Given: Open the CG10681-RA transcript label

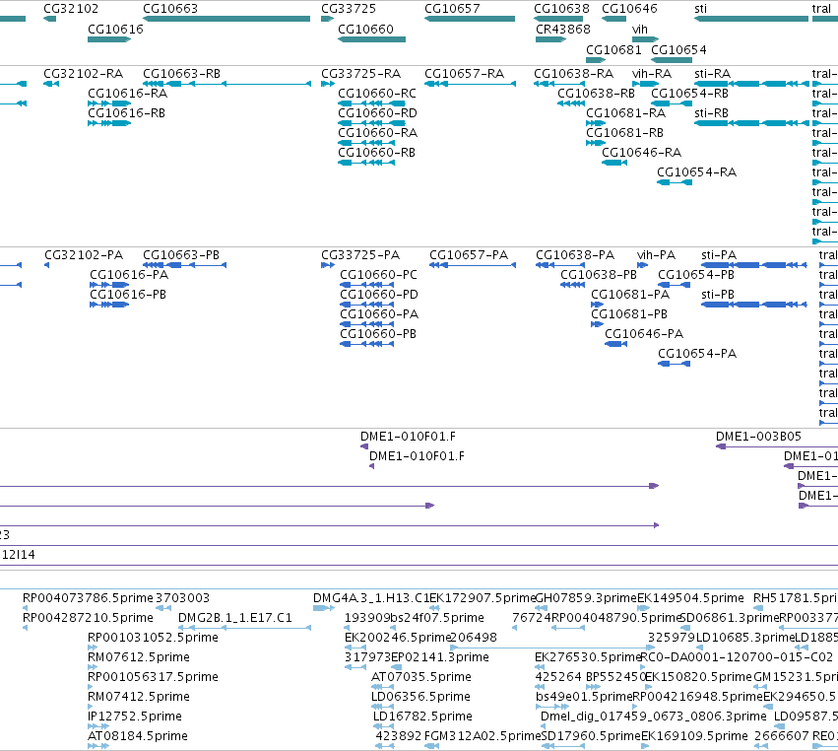Looking at the screenshot, I should coord(626,113).
